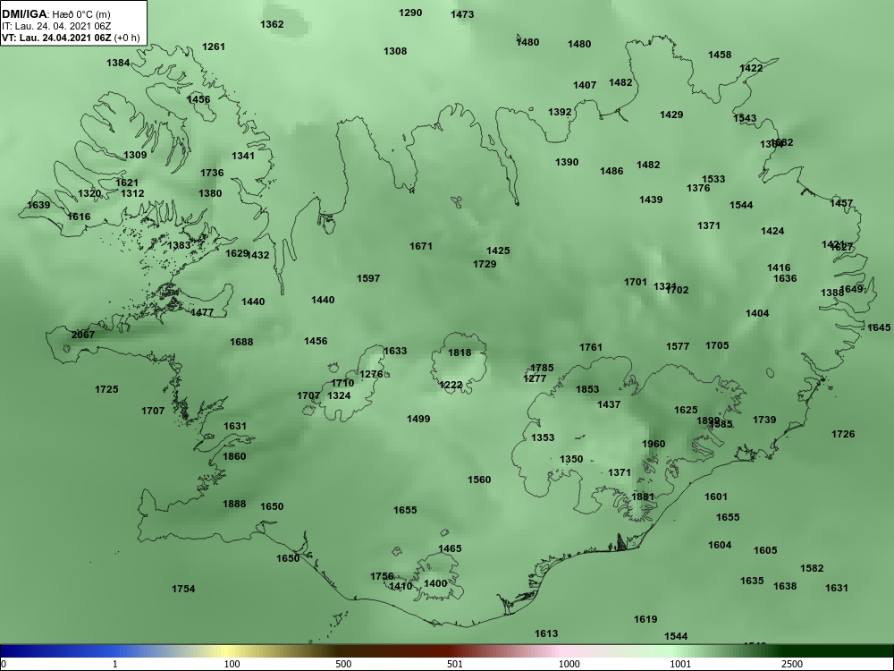Image resolution: width=894 pixels, height=671 pixels.
Task: Click the map value 1577
Action: point(678,345)
